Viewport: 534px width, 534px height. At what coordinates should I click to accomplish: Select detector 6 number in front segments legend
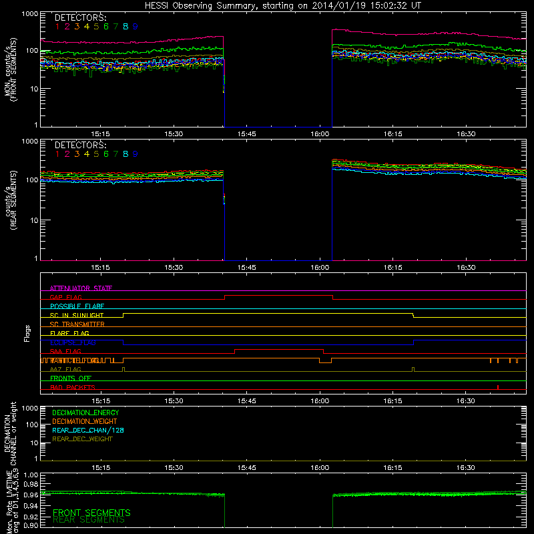[x=106, y=27]
